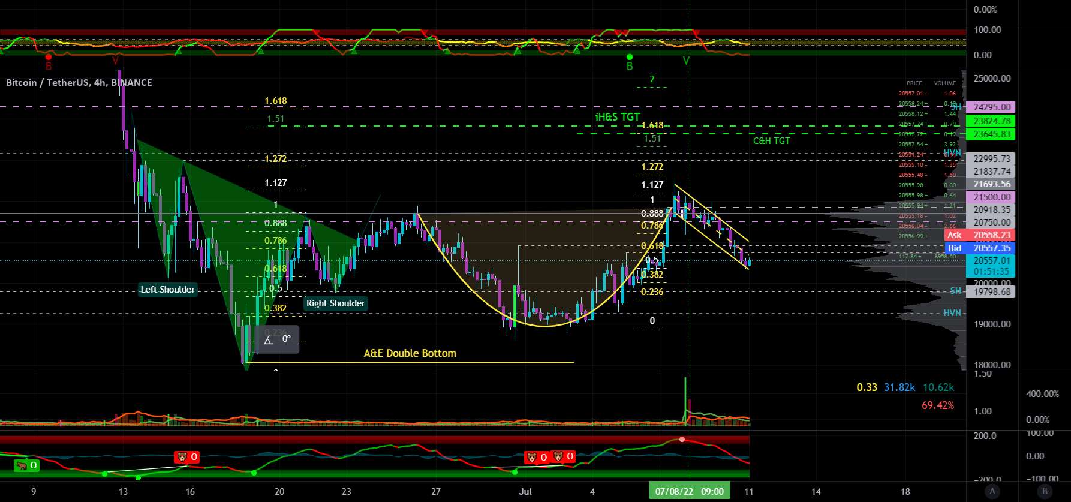Click the Ask price label 20558.23
1071x502 pixels.
980,235
